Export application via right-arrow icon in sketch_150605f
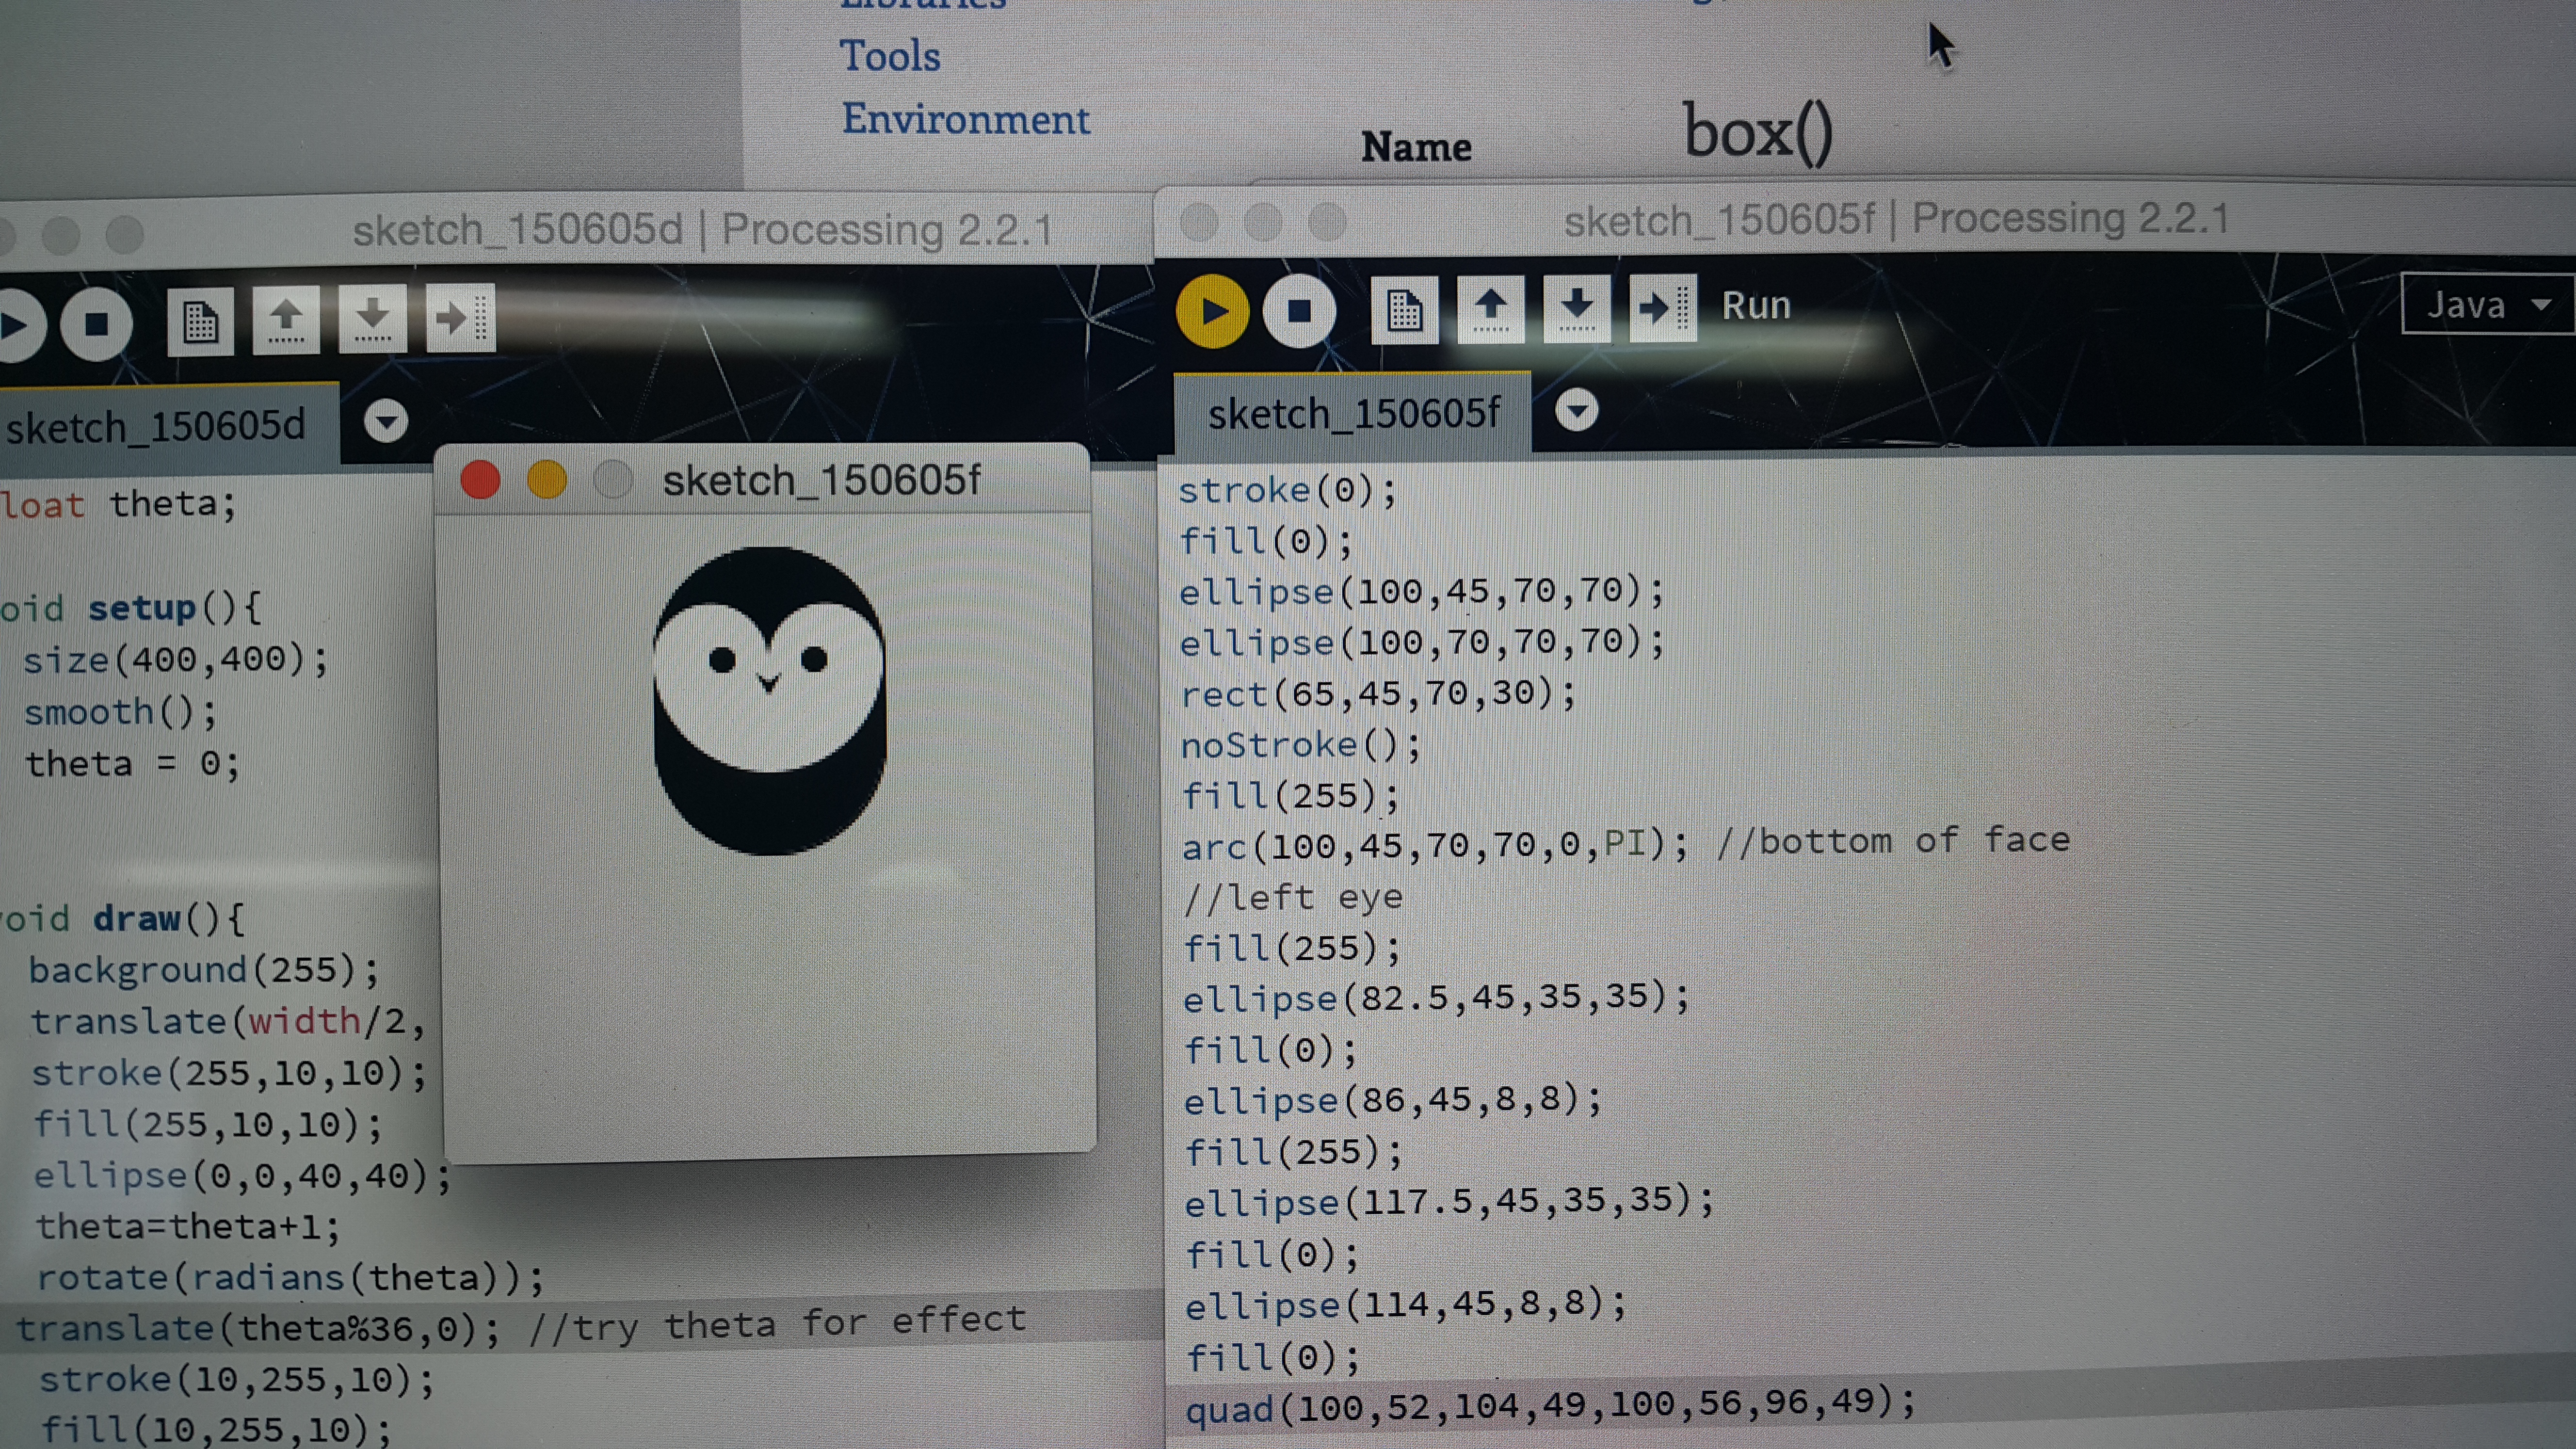The height and width of the screenshot is (1449, 2576). point(1662,307)
